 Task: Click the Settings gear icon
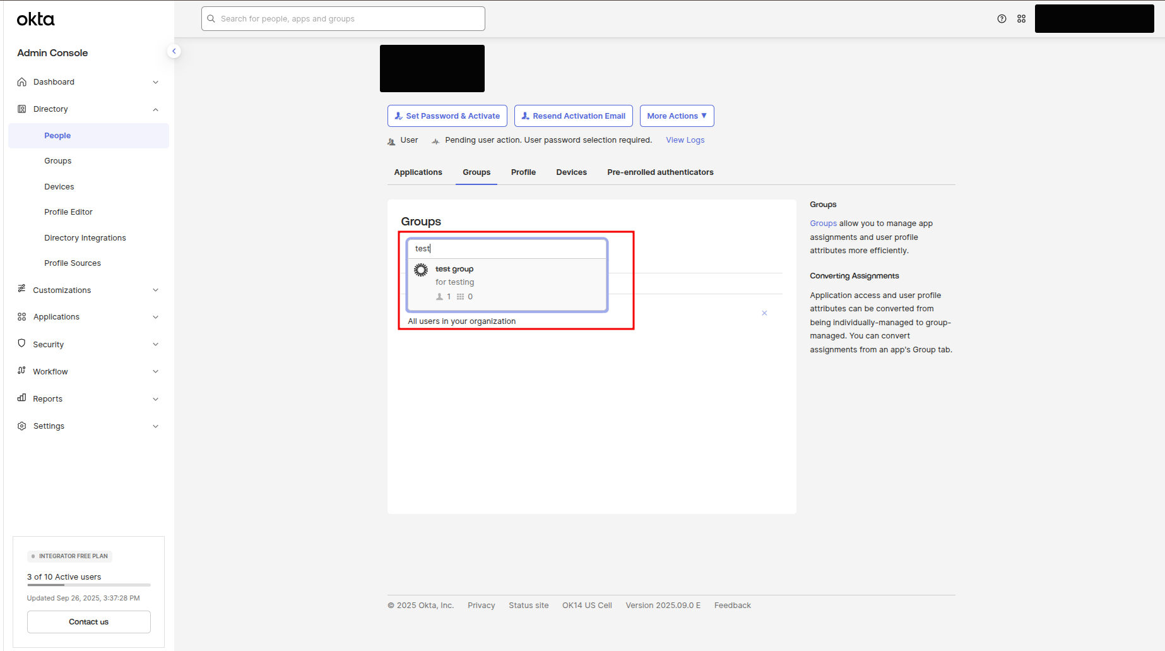click(x=22, y=426)
